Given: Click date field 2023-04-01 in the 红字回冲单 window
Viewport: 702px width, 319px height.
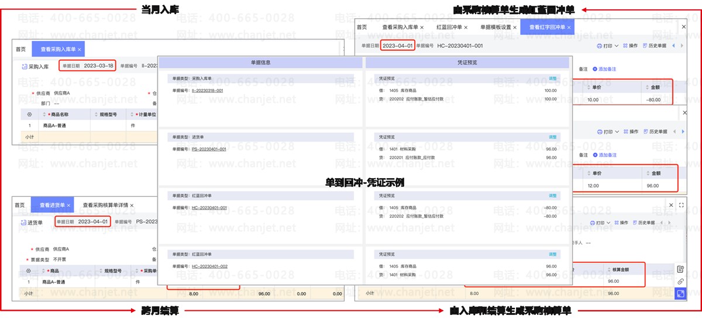Looking at the screenshot, I should pyautogui.click(x=398, y=45).
